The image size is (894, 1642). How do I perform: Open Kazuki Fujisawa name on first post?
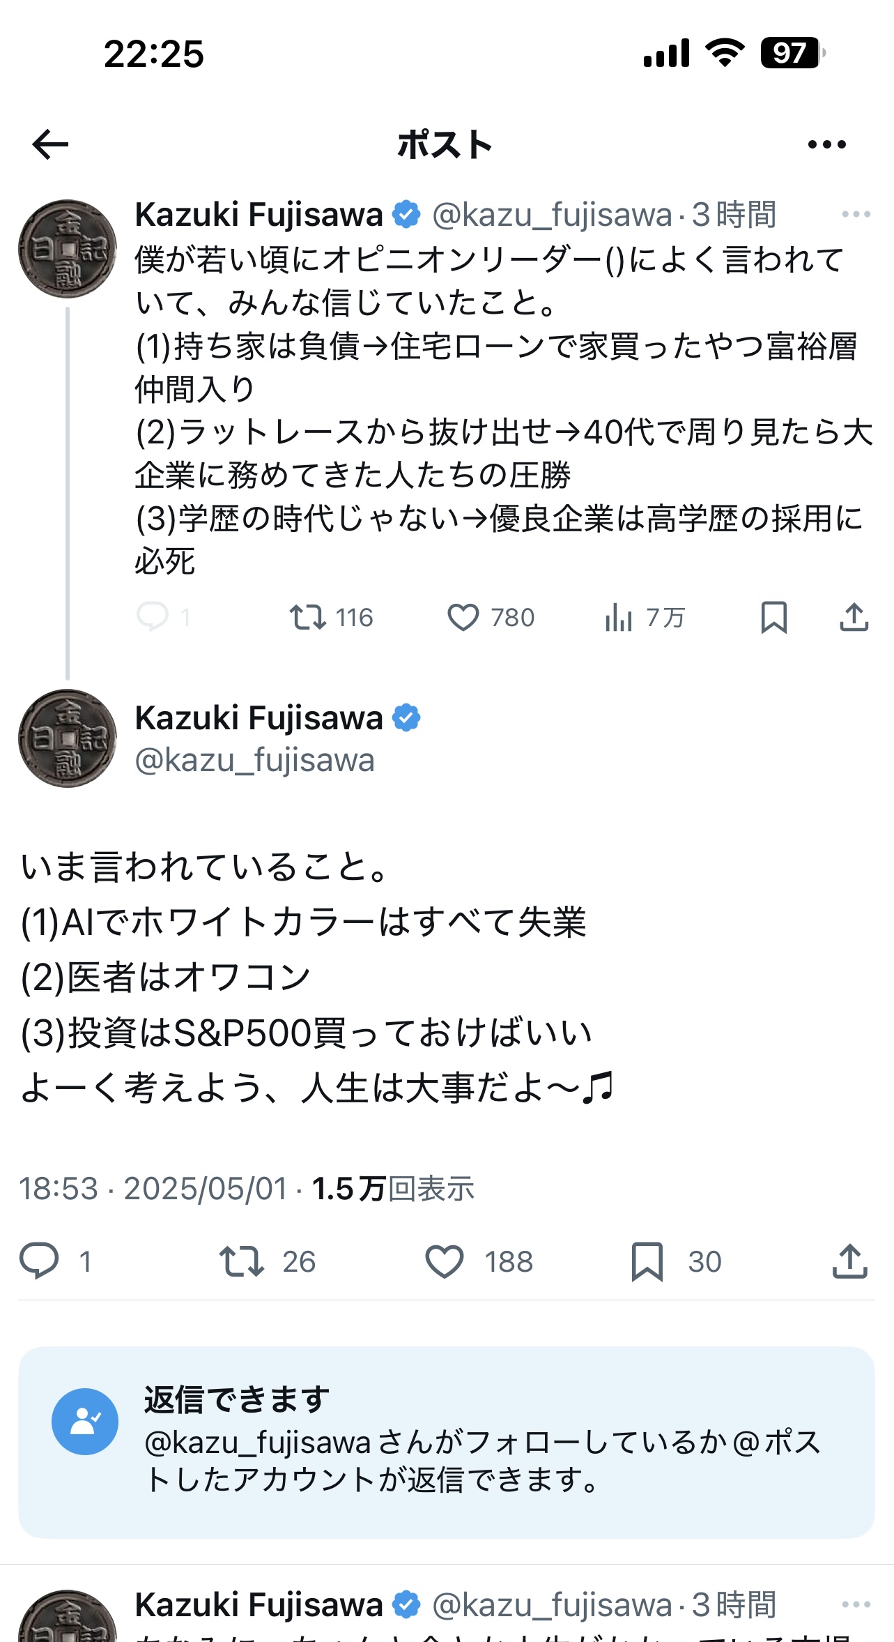[x=259, y=214]
